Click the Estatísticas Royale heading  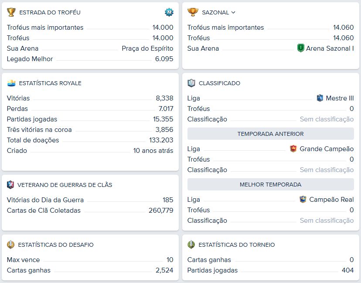pos(50,83)
